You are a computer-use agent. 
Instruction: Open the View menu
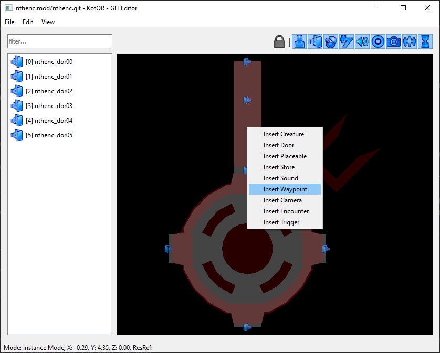click(48, 22)
